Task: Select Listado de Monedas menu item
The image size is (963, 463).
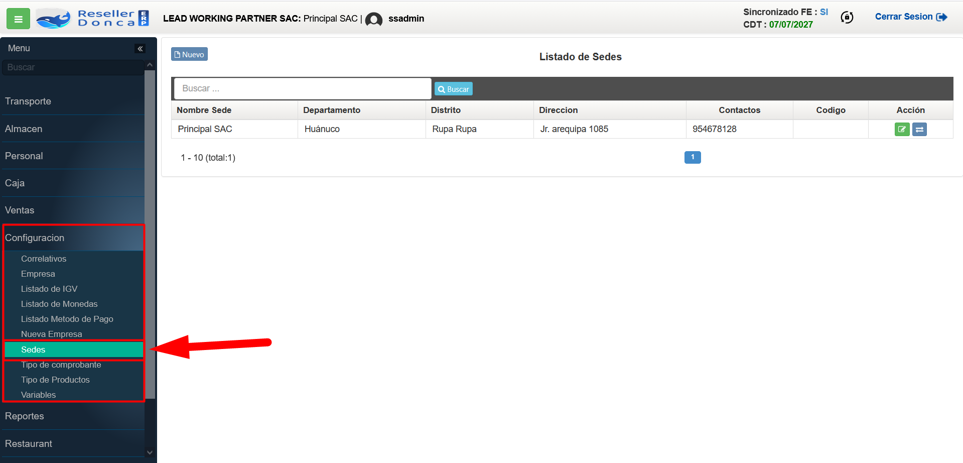Action: [x=59, y=304]
